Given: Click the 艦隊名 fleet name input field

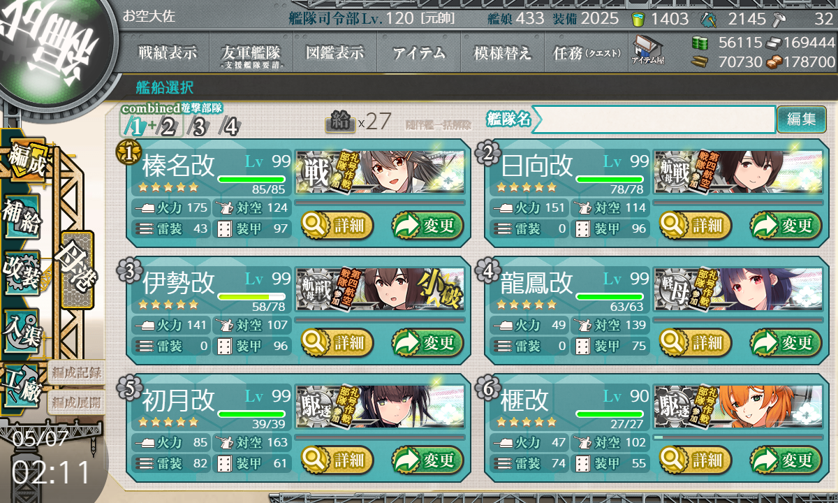Looking at the screenshot, I should (x=653, y=119).
